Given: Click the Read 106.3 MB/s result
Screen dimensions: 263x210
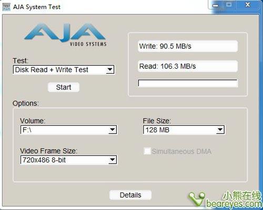Looking at the screenshot, I should coord(188,66).
